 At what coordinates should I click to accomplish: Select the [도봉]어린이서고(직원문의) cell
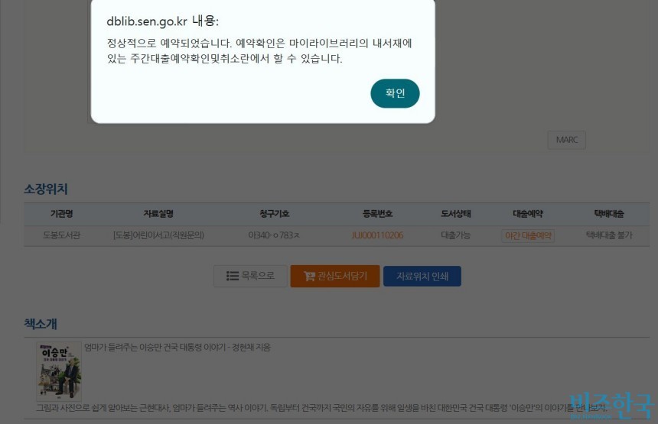click(x=158, y=235)
